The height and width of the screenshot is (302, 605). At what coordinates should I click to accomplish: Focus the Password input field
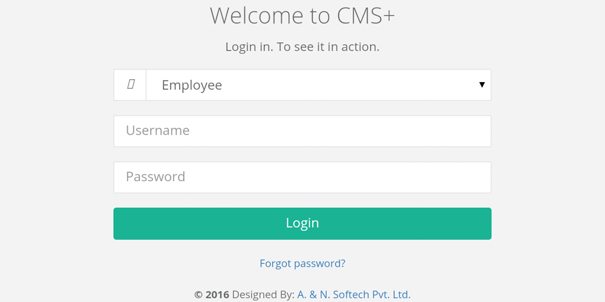tap(302, 178)
